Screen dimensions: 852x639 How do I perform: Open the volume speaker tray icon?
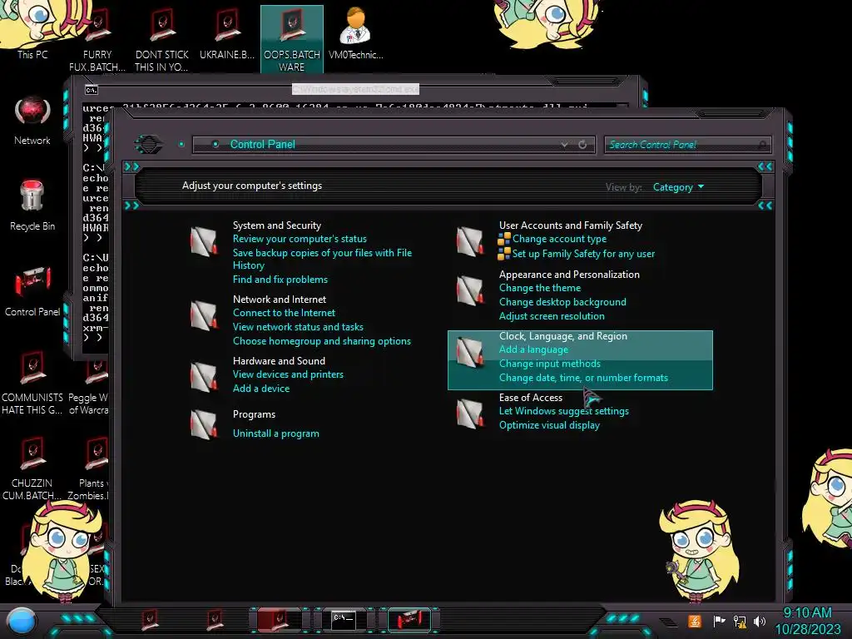tap(760, 621)
